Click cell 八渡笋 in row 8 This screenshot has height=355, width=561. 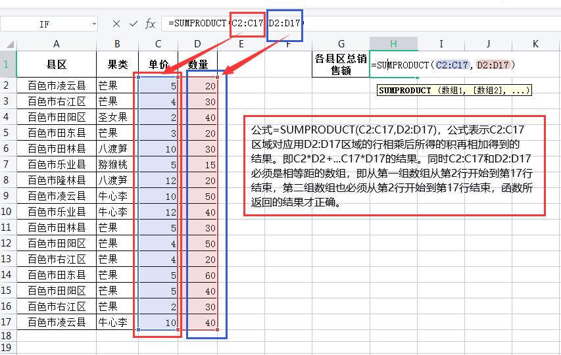coord(117,180)
